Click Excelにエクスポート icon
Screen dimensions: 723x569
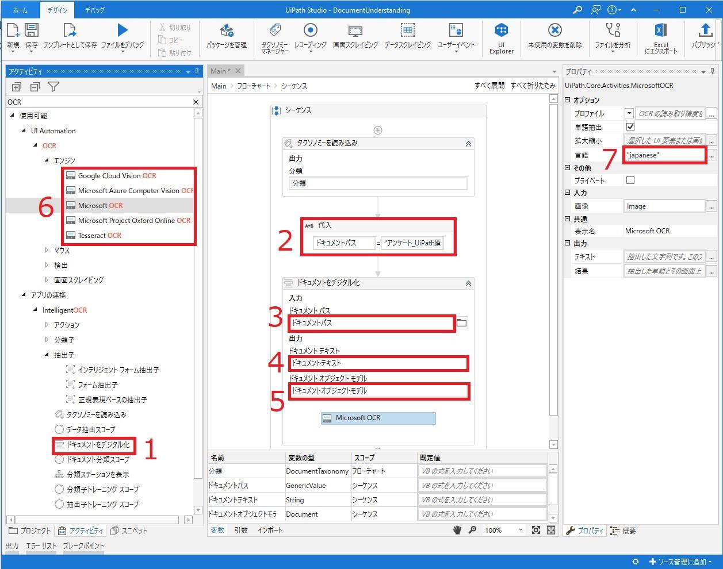click(661, 30)
